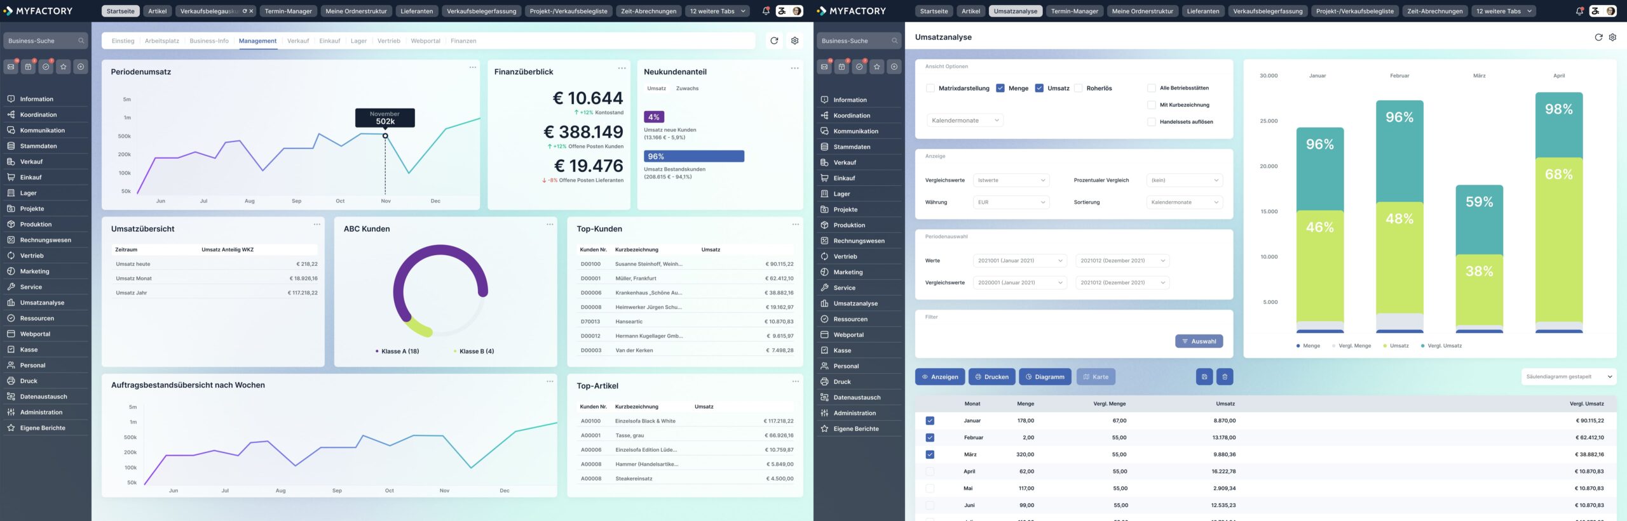Viewport: 1627px width, 521px height.
Task: Click the Drucken button
Action: tap(992, 377)
